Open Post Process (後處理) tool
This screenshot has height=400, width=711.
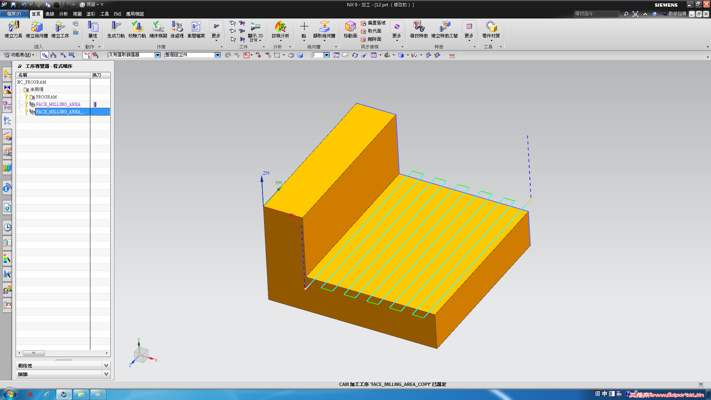(x=177, y=29)
